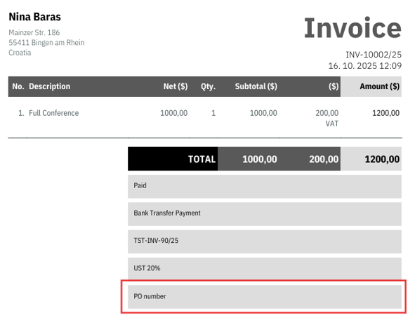
Task: Click the Description column header
Action: (x=49, y=86)
